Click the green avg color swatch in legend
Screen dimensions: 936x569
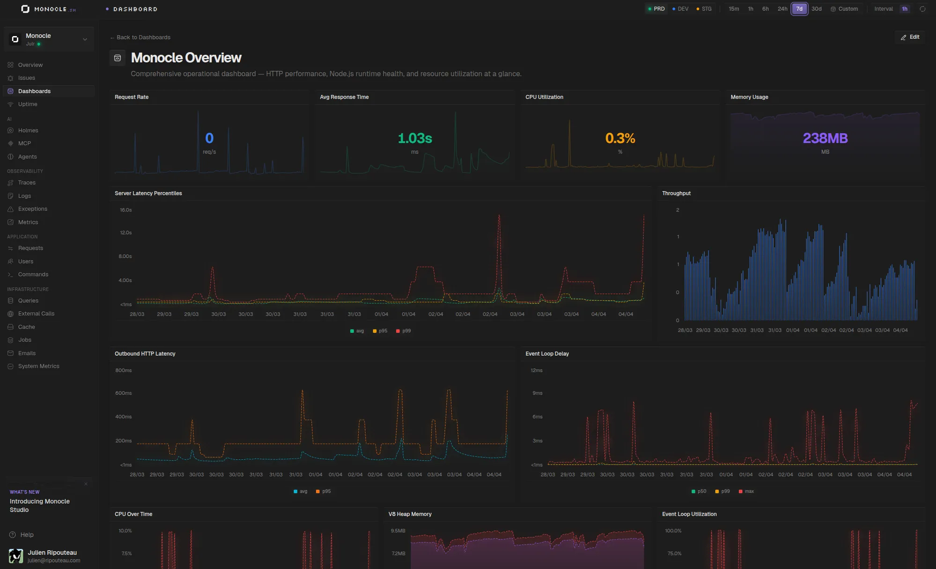pos(352,331)
